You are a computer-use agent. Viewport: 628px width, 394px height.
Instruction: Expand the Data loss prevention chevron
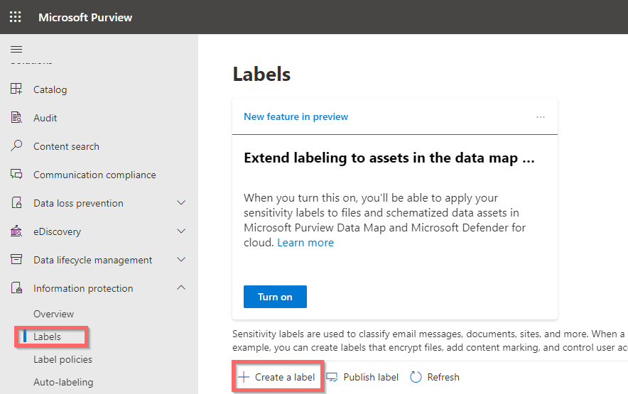[x=181, y=203]
